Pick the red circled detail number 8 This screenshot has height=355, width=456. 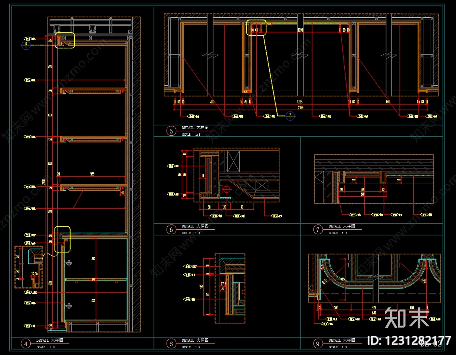(x=171, y=343)
